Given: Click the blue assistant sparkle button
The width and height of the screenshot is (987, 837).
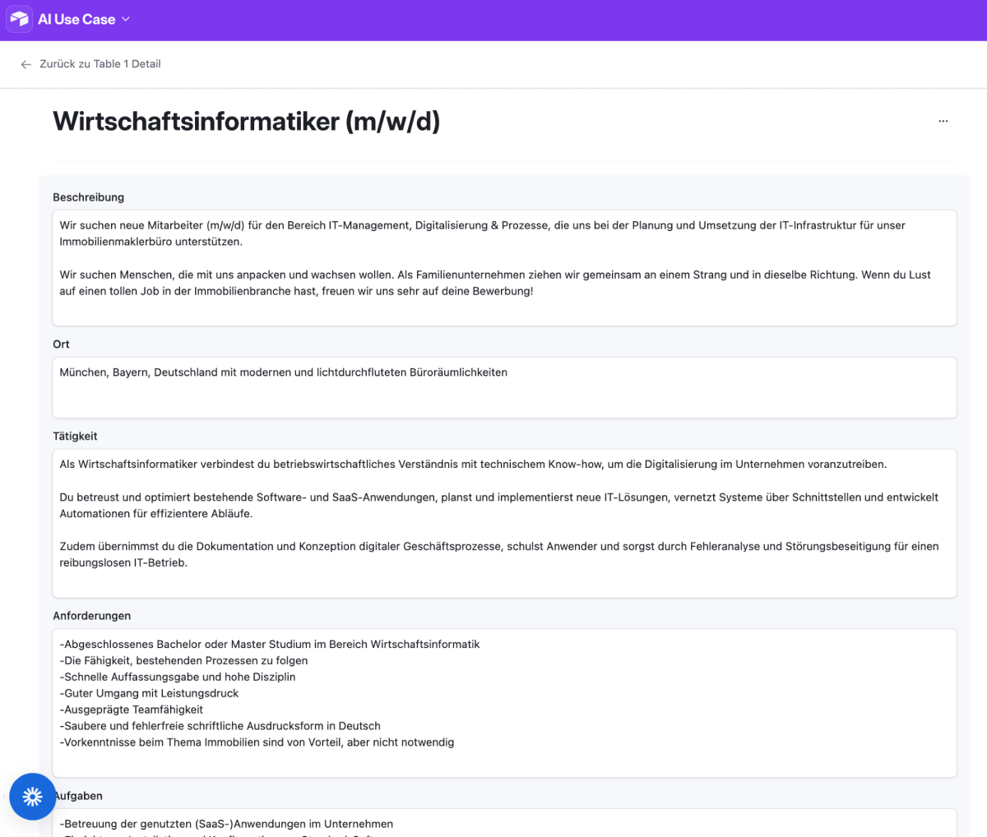Looking at the screenshot, I should point(33,796).
